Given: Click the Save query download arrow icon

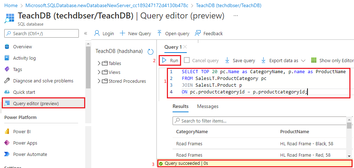Looking at the screenshot, I should (227, 60).
